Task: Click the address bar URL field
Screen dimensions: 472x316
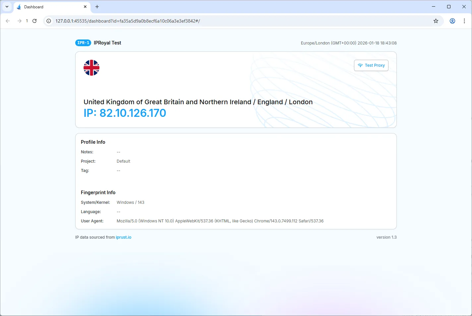Action: point(232,21)
